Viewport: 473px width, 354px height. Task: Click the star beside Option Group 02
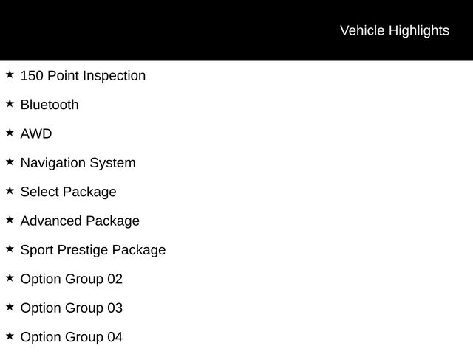click(x=10, y=278)
